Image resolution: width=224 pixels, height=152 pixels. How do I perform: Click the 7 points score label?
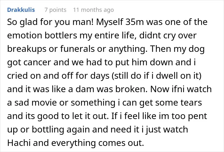(55, 10)
